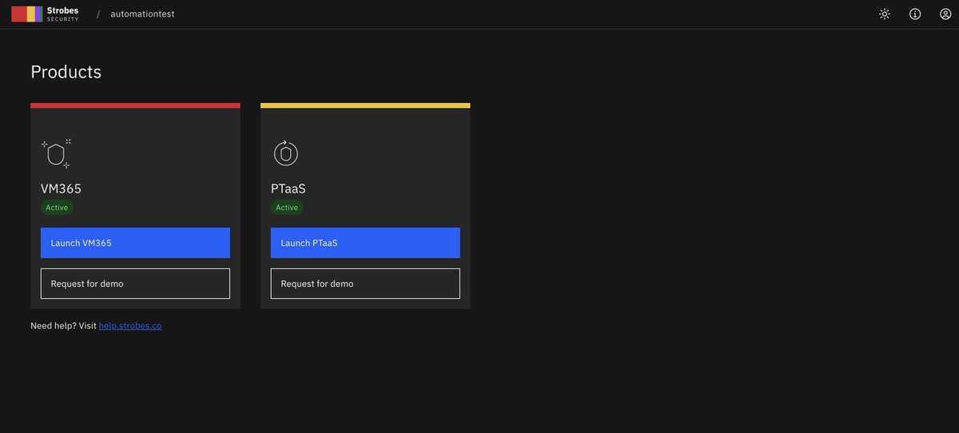Launch VM365 product
Screen dimensions: 959x433
tap(135, 243)
